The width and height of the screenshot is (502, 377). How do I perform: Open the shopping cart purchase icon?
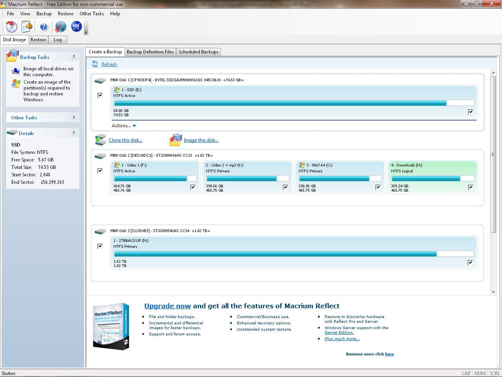[76, 27]
